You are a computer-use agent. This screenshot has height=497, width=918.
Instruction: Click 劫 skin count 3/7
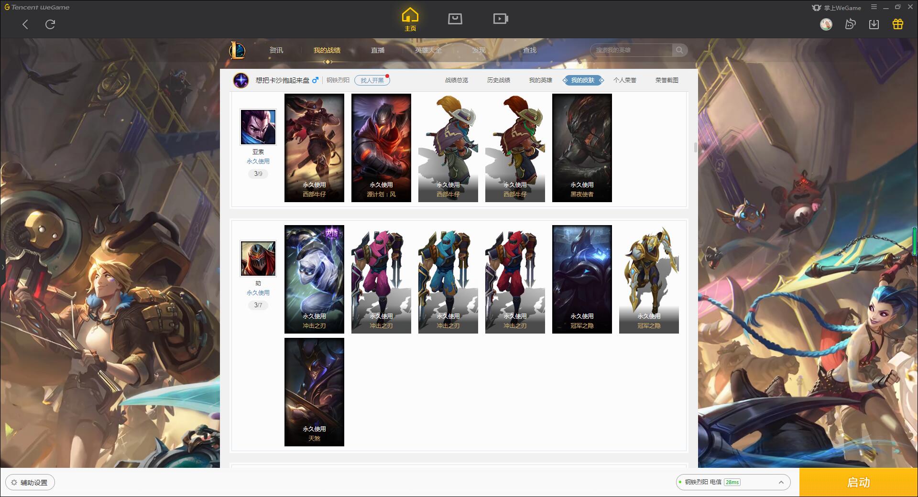click(x=258, y=305)
